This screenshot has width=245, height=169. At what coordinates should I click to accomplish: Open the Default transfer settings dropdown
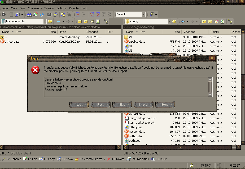pyautogui.click(x=144, y=15)
